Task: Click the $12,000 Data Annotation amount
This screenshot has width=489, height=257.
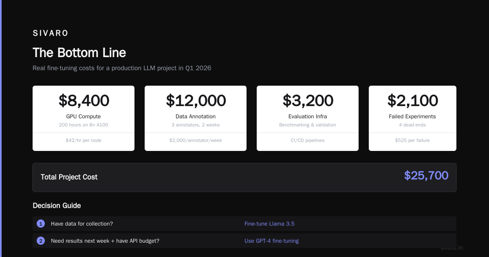Action: point(196,100)
